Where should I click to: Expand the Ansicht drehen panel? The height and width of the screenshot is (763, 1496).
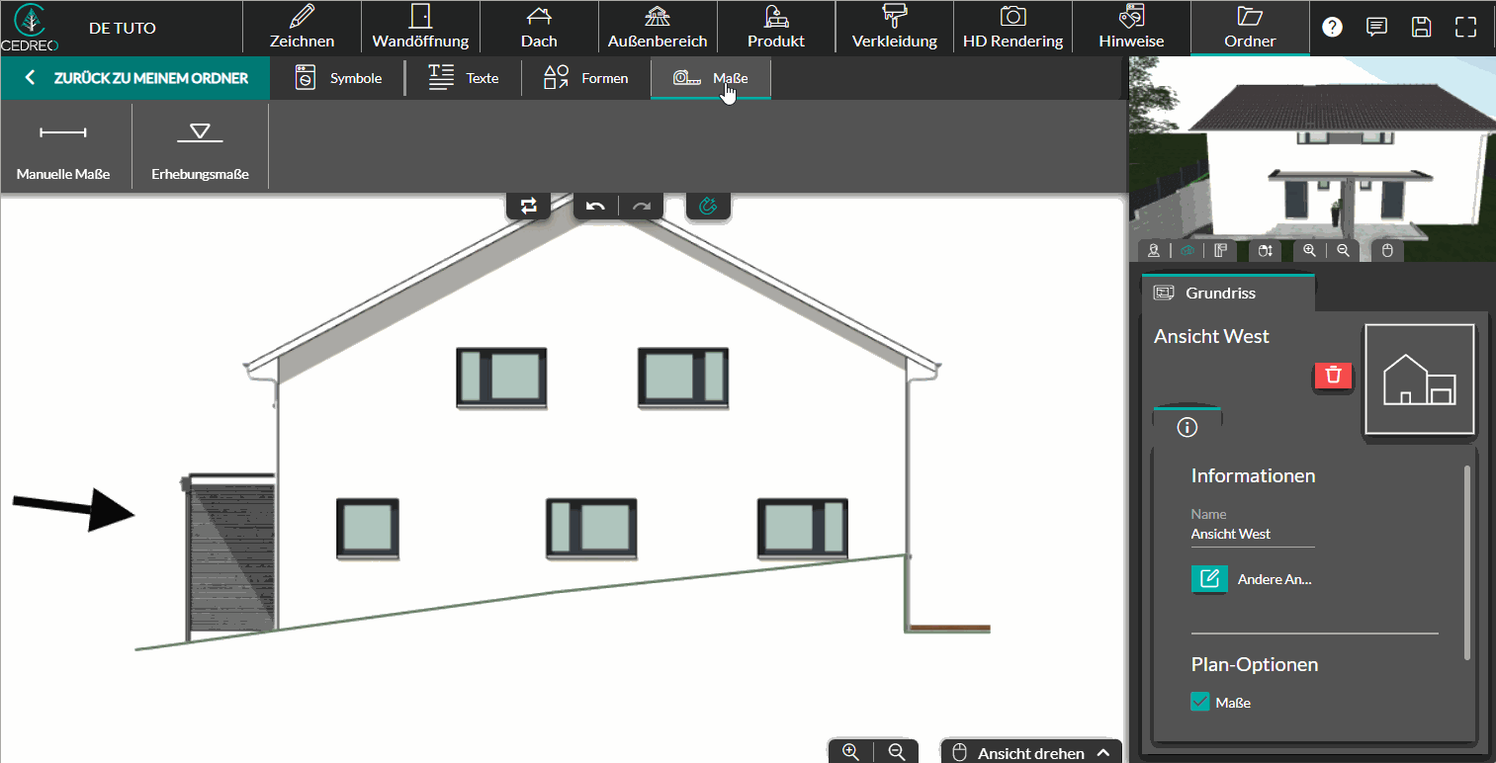click(1031, 753)
